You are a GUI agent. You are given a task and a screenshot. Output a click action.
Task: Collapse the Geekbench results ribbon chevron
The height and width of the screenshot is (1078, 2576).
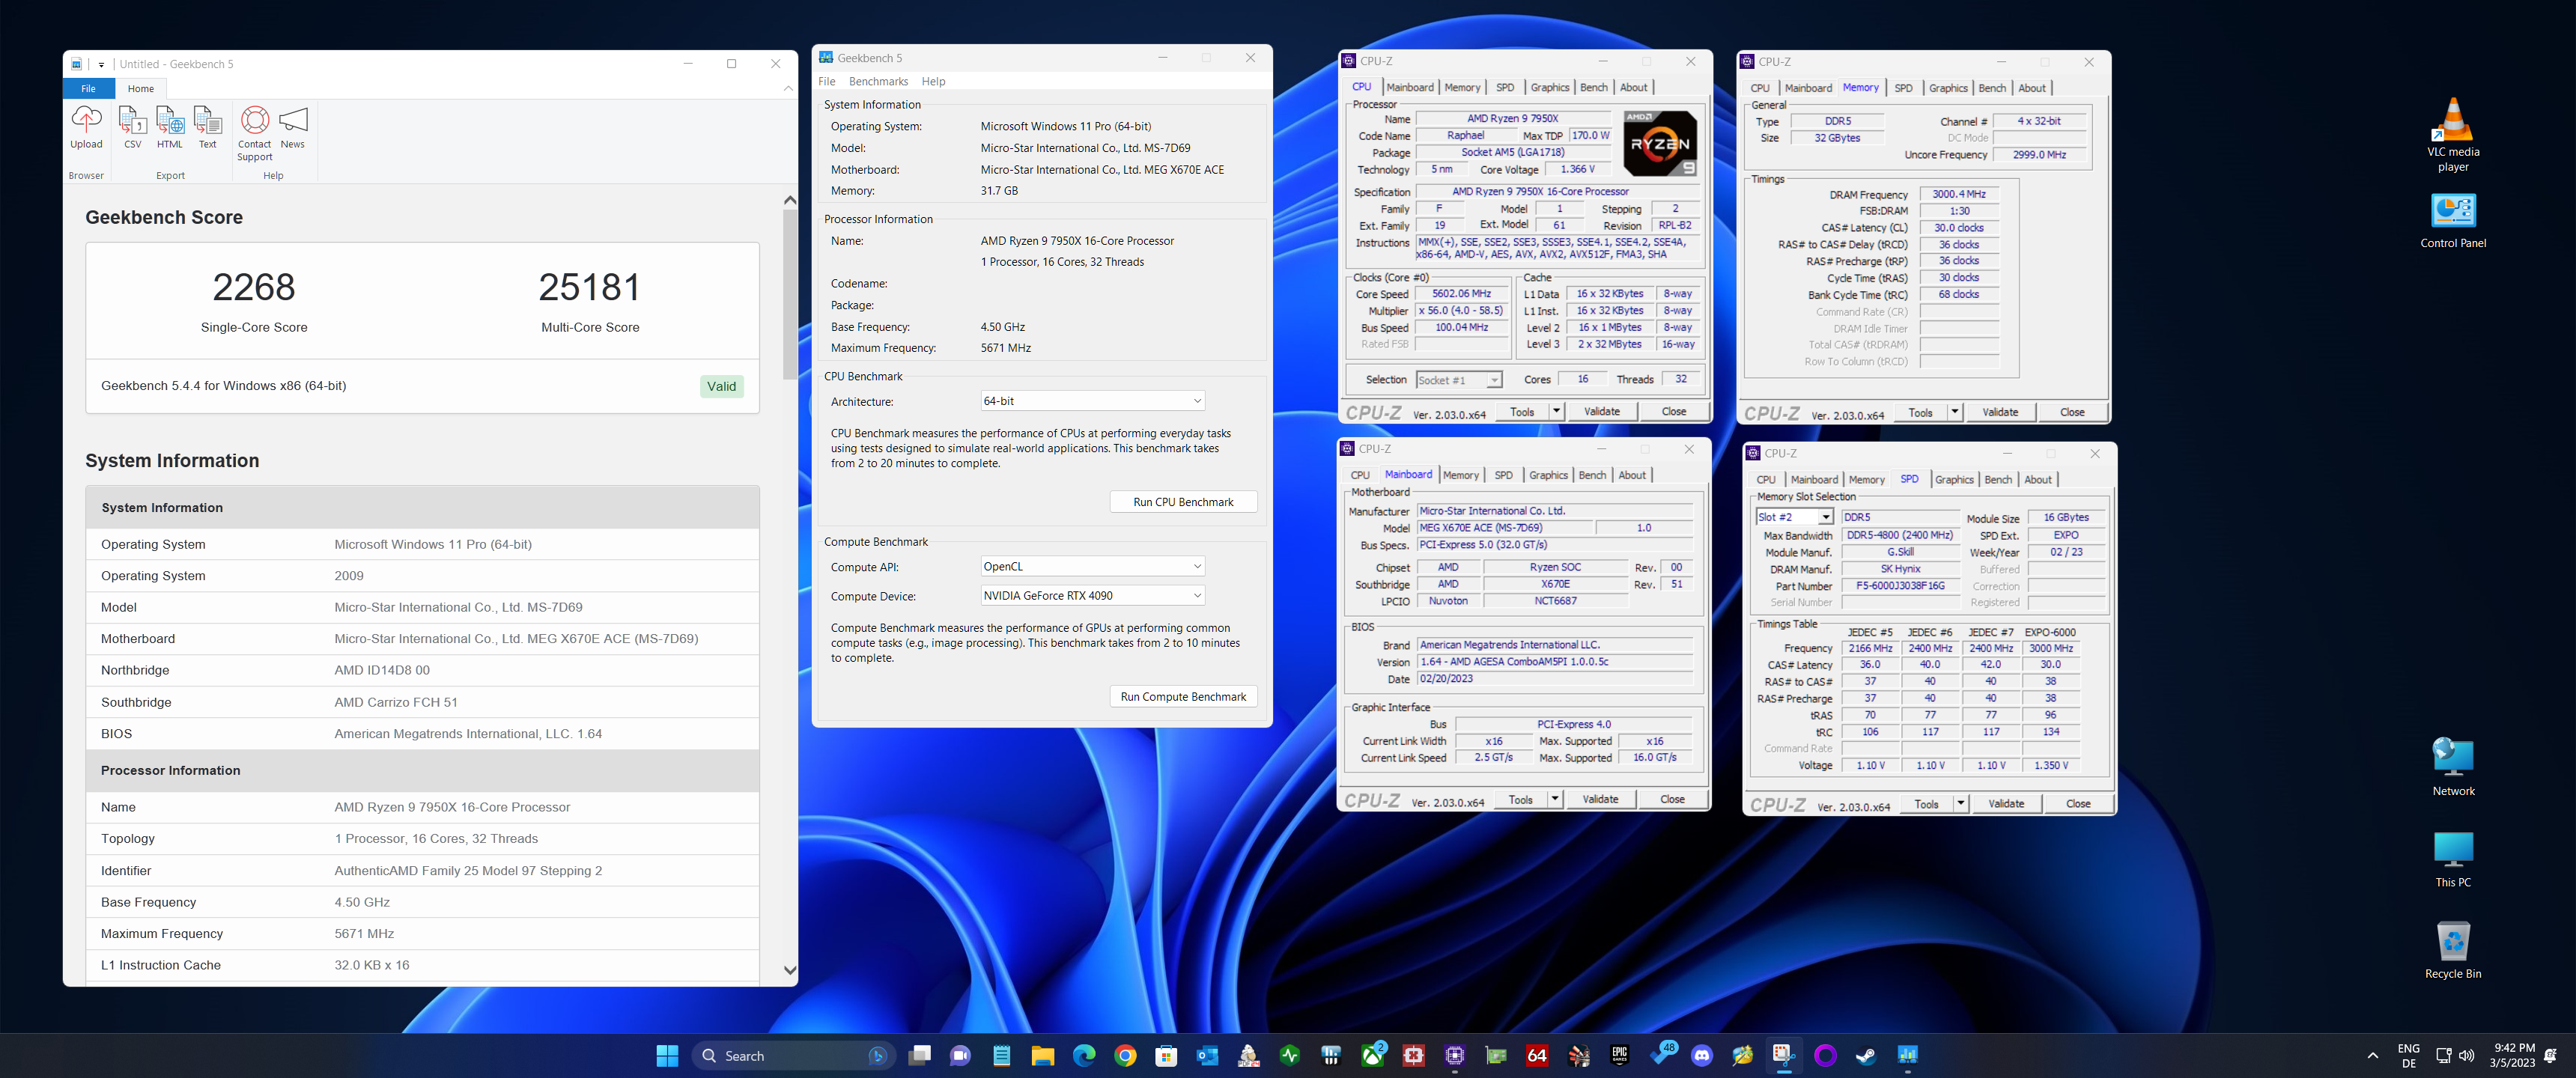tap(788, 89)
